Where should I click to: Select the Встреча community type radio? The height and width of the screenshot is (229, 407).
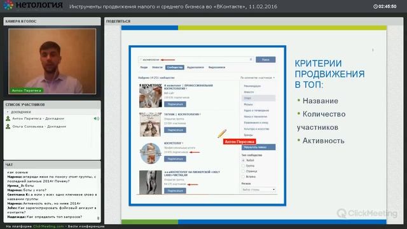[243, 177]
